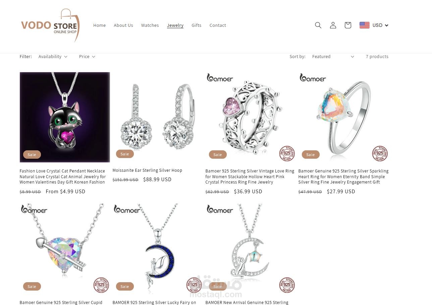432x305 pixels.
Task: Expand the Price filter
Action: point(87,56)
